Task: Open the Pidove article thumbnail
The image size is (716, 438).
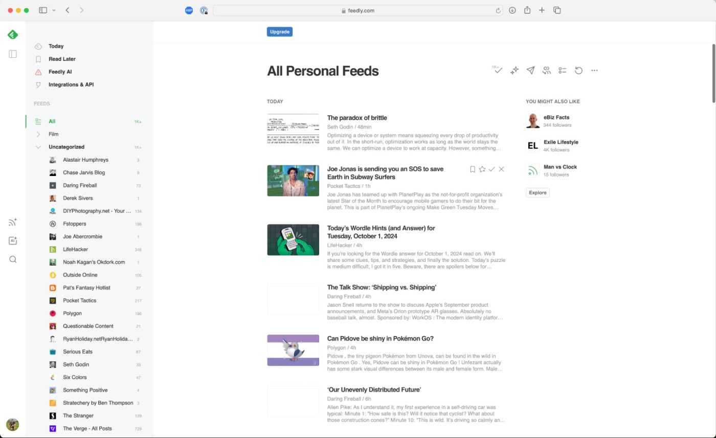Action: click(293, 351)
